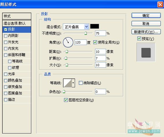Screen dimensions: 164x137
Task: Click the 不透明度 opacity slider handle
Action: [x=86, y=33]
